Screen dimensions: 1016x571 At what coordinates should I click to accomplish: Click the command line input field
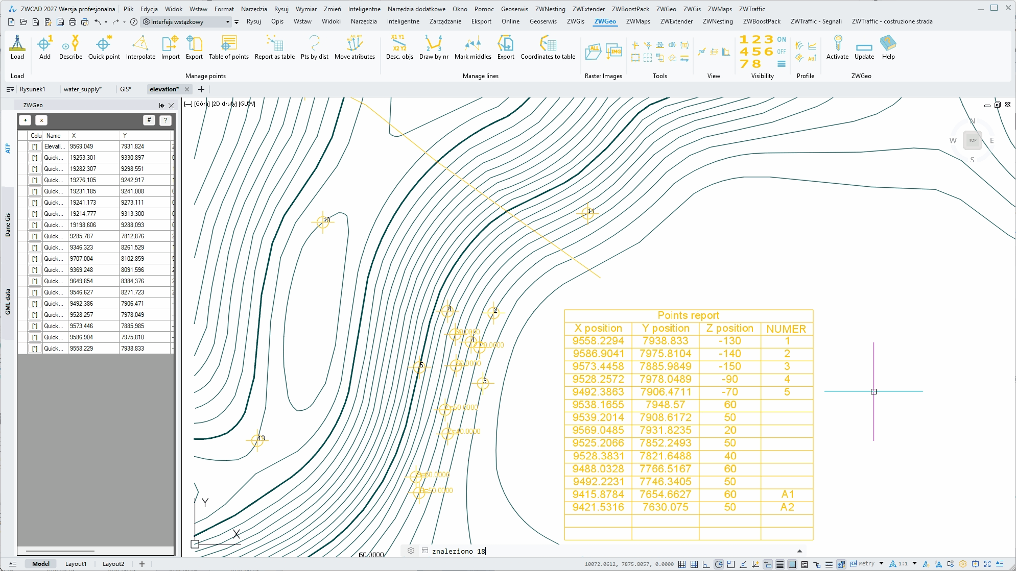(613, 551)
